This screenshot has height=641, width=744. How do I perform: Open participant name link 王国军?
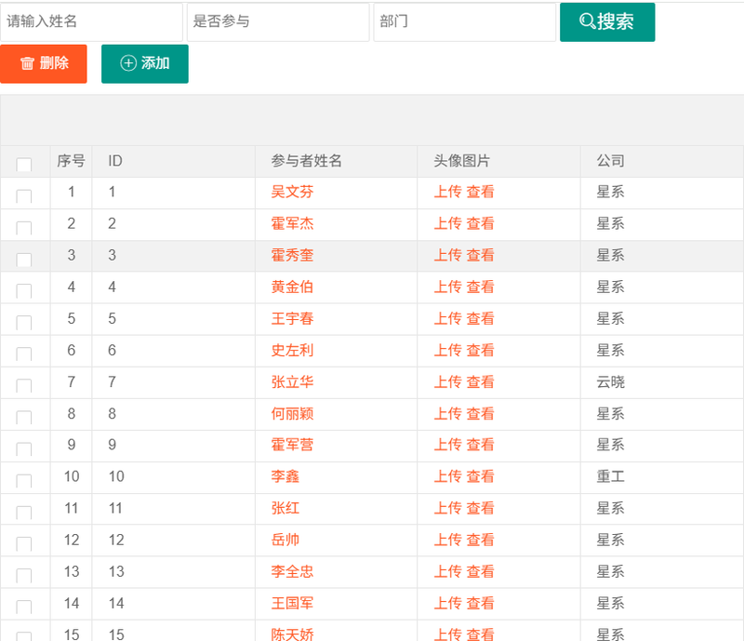[x=292, y=604]
